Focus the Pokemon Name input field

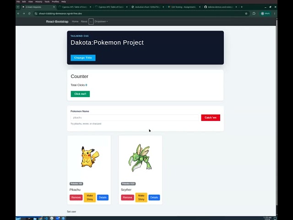click(135, 118)
